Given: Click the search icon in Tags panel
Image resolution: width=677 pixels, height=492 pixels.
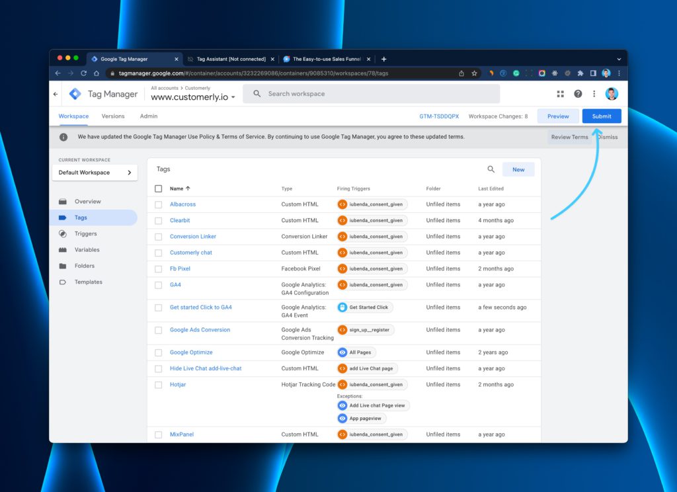Looking at the screenshot, I should click(x=491, y=169).
